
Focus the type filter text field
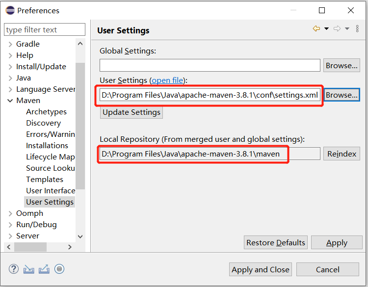point(44,30)
